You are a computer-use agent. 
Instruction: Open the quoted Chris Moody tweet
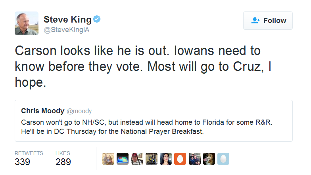click(x=154, y=121)
